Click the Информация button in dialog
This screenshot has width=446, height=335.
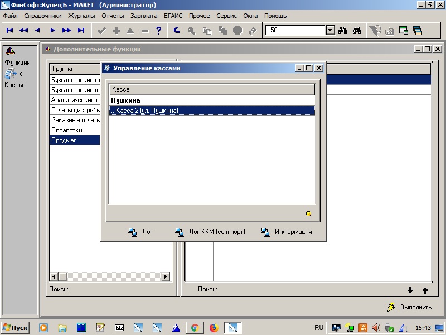(286, 232)
